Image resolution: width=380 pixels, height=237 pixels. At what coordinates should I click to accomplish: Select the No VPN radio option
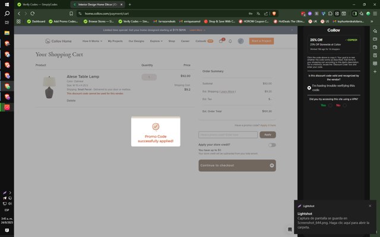point(344,105)
